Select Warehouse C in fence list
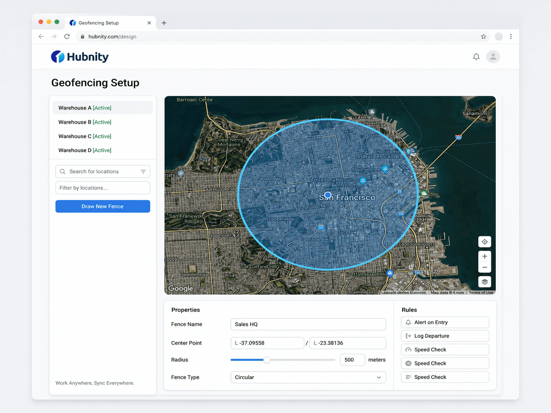This screenshot has width=551, height=413. point(103,136)
